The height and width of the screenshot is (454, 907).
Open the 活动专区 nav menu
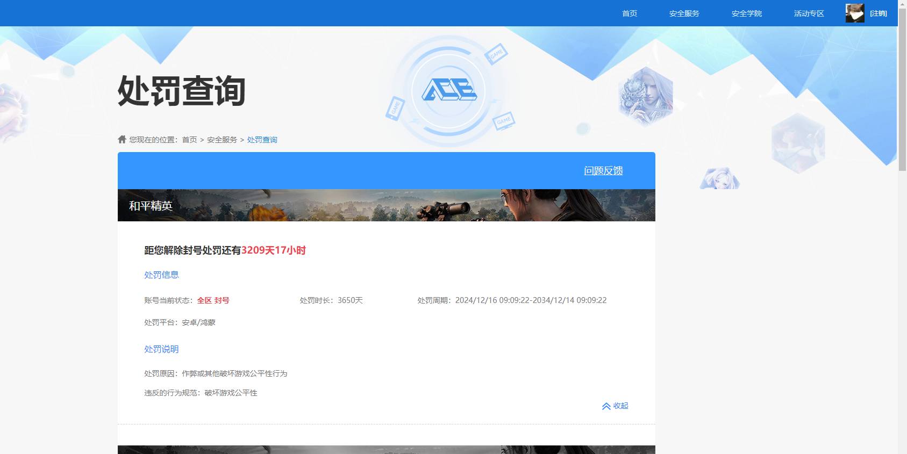click(809, 13)
